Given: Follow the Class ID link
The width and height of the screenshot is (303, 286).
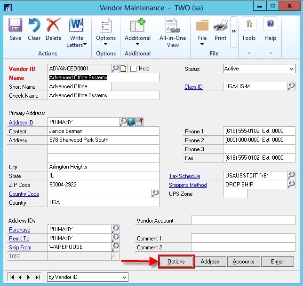Looking at the screenshot, I should pyautogui.click(x=193, y=87).
